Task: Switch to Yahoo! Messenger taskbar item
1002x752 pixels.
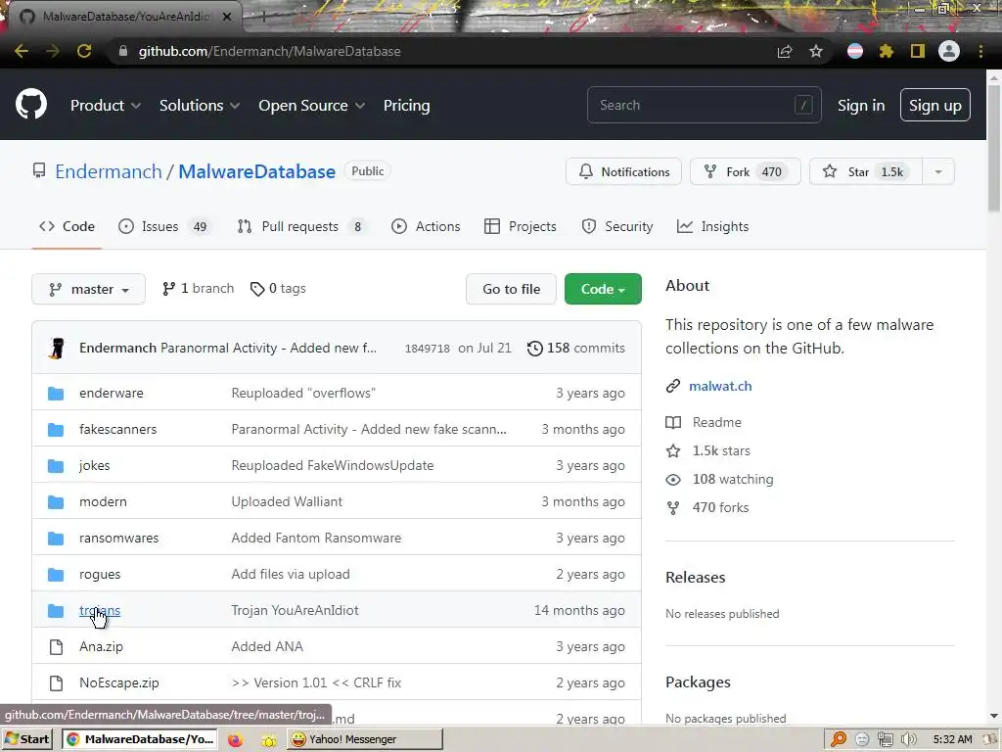Action: [x=364, y=739]
